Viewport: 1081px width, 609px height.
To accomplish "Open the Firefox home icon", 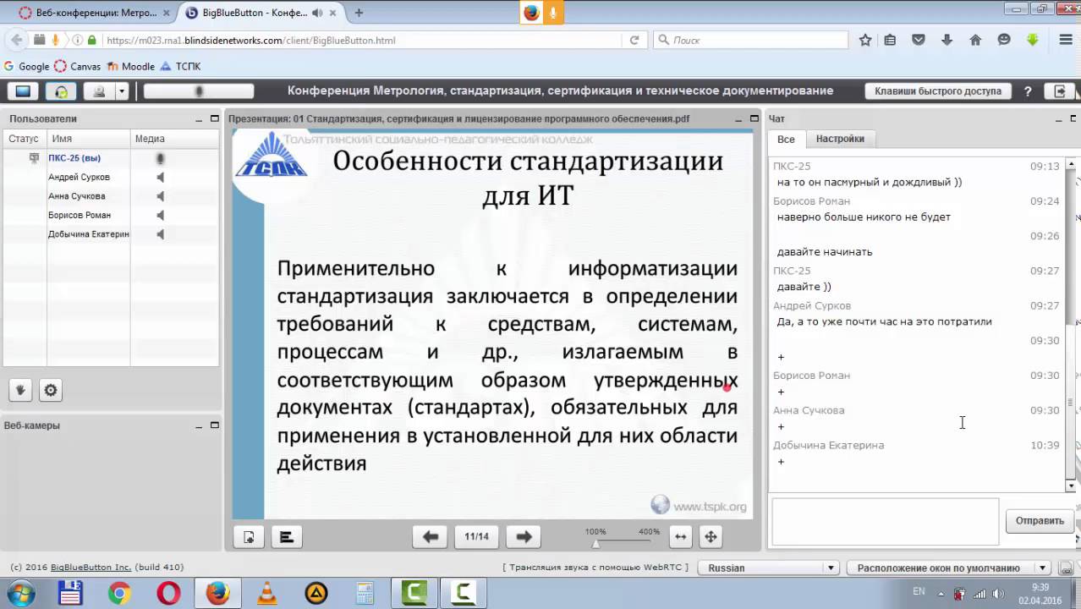I will [x=975, y=40].
